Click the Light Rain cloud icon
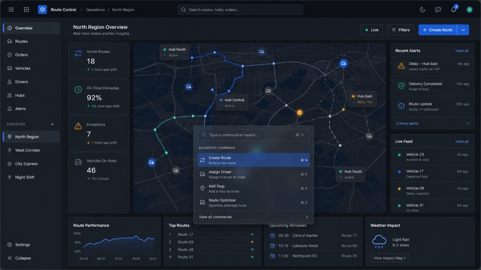The width and height of the screenshot is (481, 270). point(379,242)
